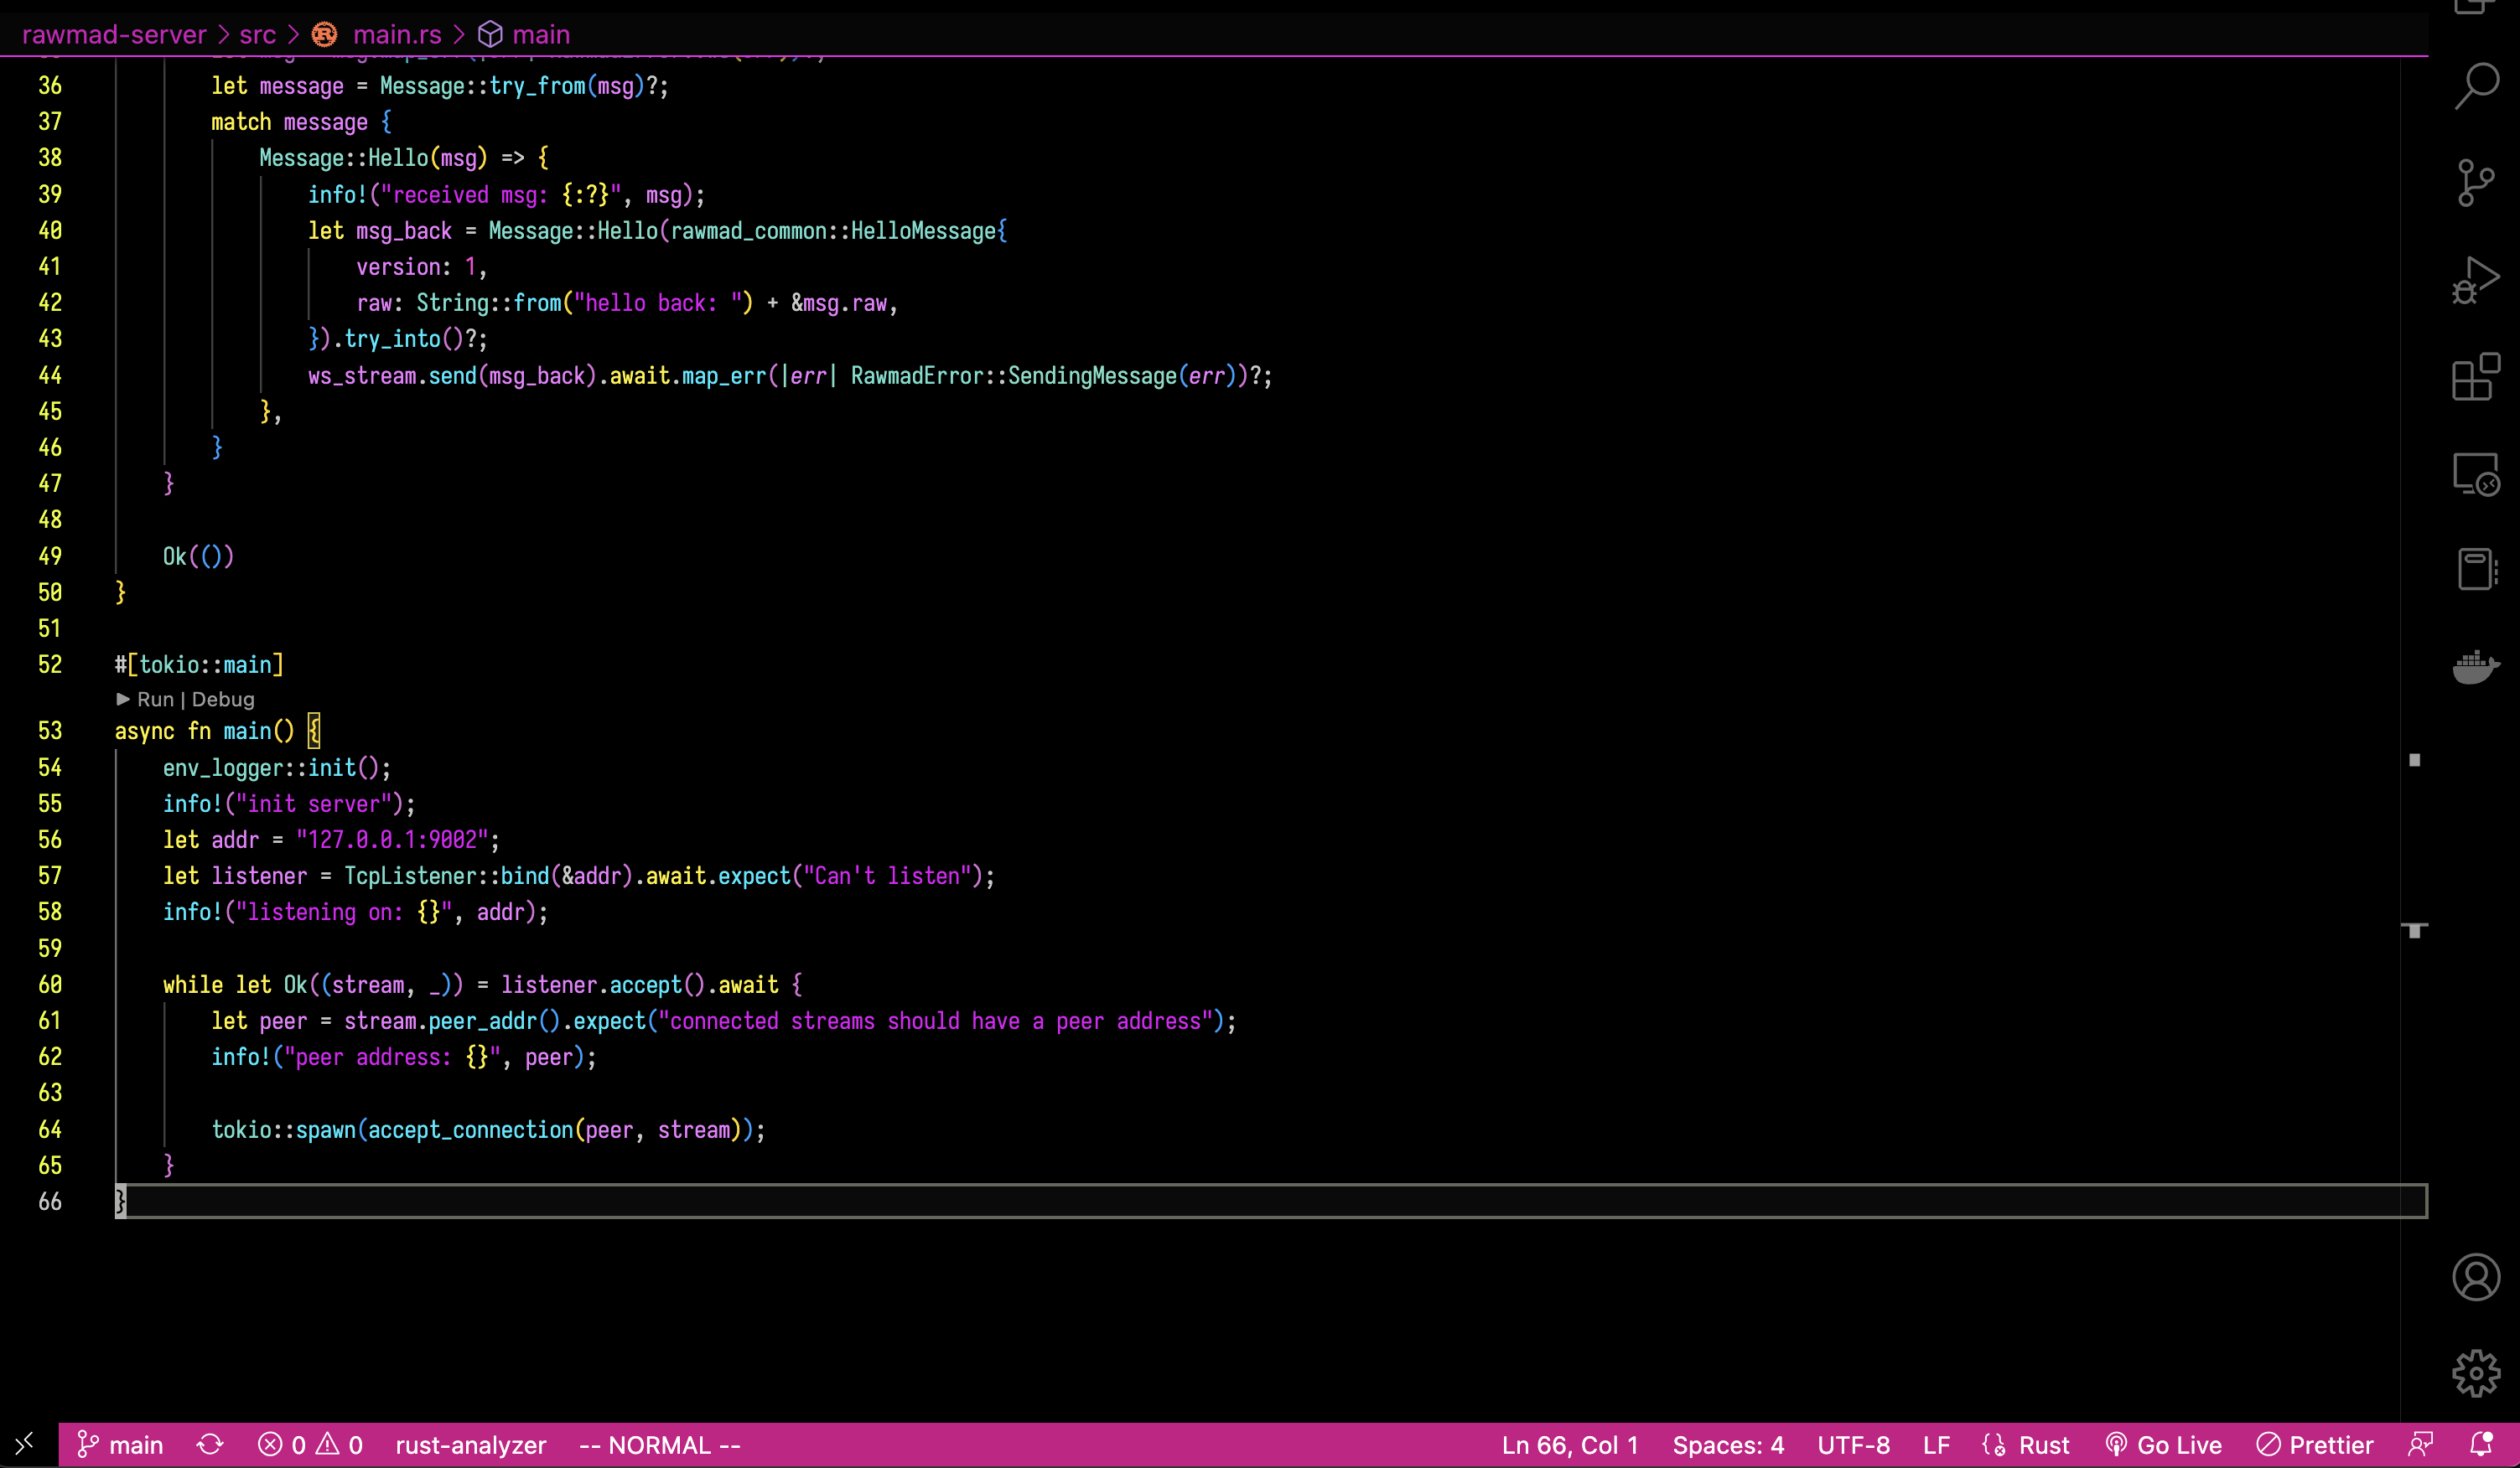Click the closing brace on line 66
The height and width of the screenshot is (1468, 2520).
pos(120,1202)
